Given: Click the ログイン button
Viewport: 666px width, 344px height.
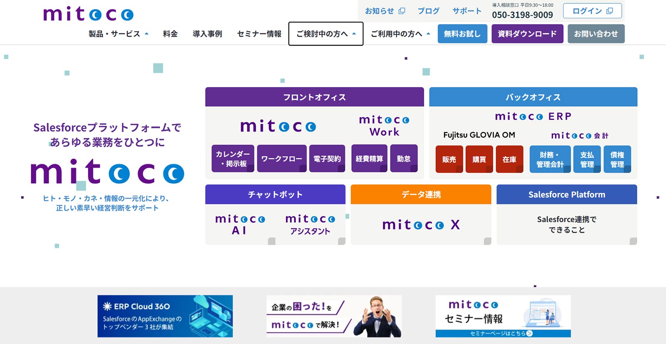Looking at the screenshot, I should coord(592,11).
